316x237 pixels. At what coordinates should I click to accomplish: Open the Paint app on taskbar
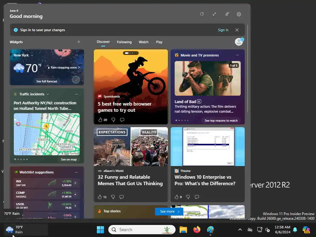210,230
